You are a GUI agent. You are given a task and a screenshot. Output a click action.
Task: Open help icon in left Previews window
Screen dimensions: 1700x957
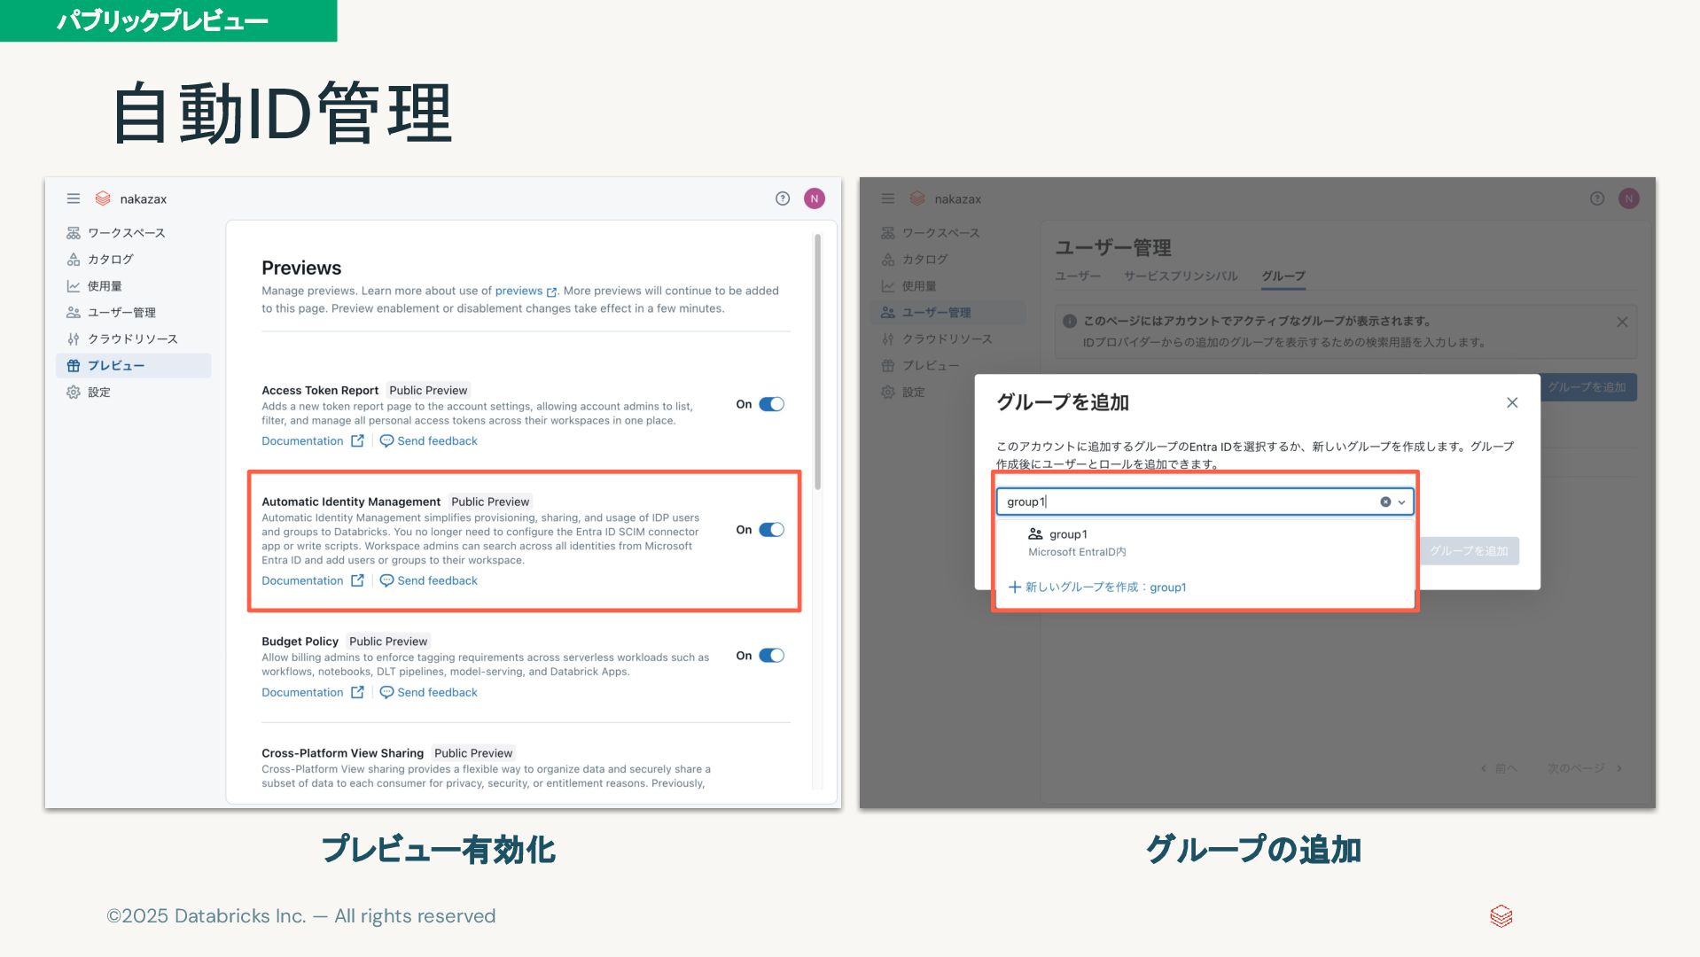tap(783, 198)
